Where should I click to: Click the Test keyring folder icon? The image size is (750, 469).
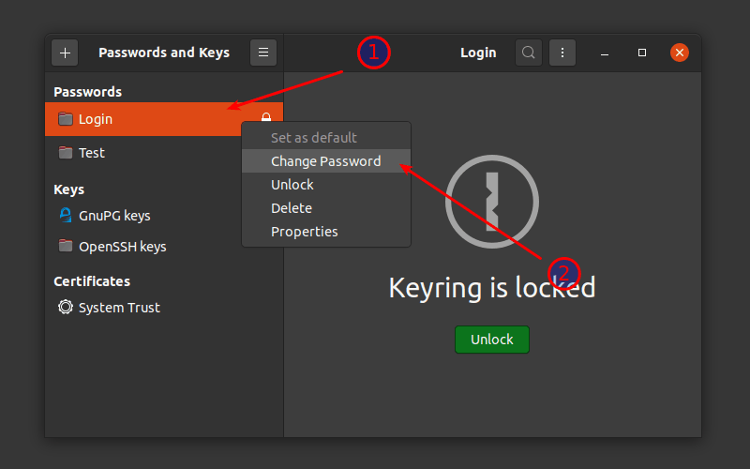[65, 153]
